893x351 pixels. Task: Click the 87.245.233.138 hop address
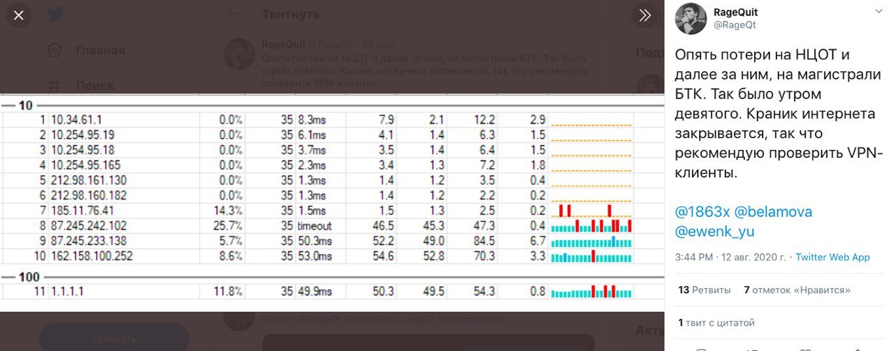coord(89,241)
